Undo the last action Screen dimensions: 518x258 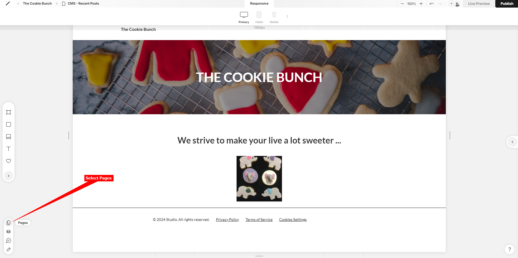click(x=432, y=4)
